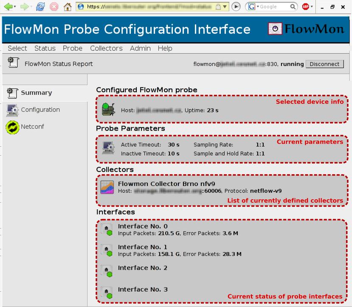Screen dimensions: 352x307
Task: Click the Disconnect button
Action: tap(324, 64)
